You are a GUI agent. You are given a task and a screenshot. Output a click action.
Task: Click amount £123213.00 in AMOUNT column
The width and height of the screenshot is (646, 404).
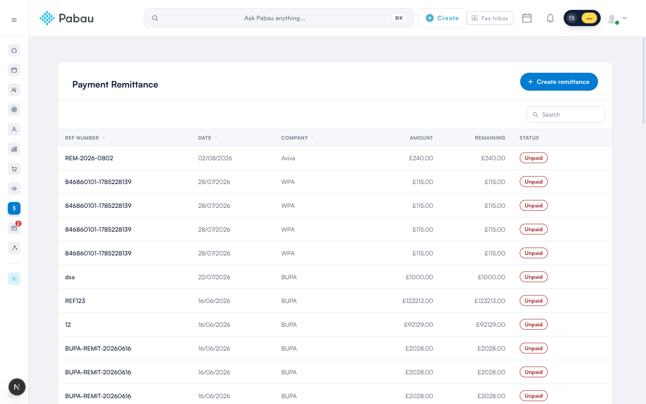[x=418, y=301]
